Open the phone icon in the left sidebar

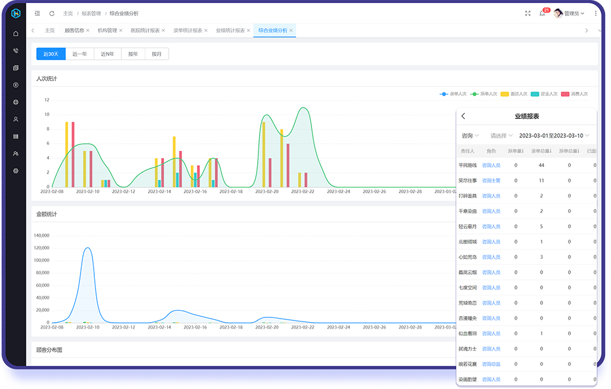[16, 51]
